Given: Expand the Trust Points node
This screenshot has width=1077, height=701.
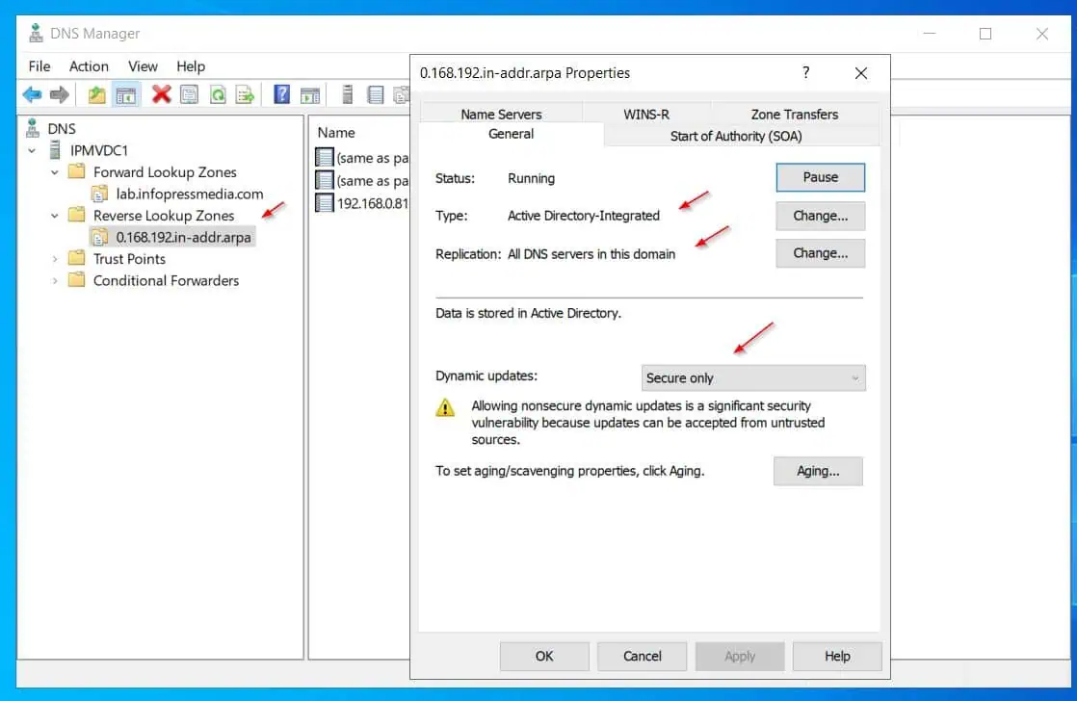Looking at the screenshot, I should pyautogui.click(x=54, y=259).
